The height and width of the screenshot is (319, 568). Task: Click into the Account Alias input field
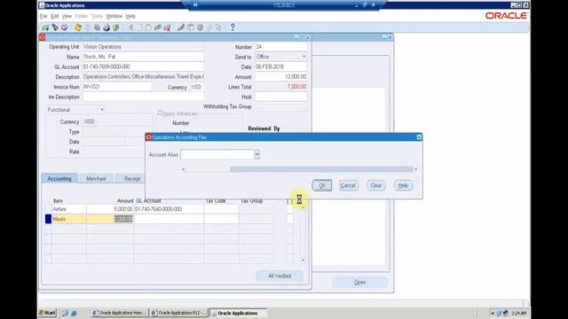click(x=217, y=155)
